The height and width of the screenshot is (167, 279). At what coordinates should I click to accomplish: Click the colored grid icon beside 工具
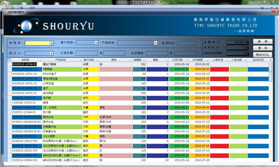point(12,7)
